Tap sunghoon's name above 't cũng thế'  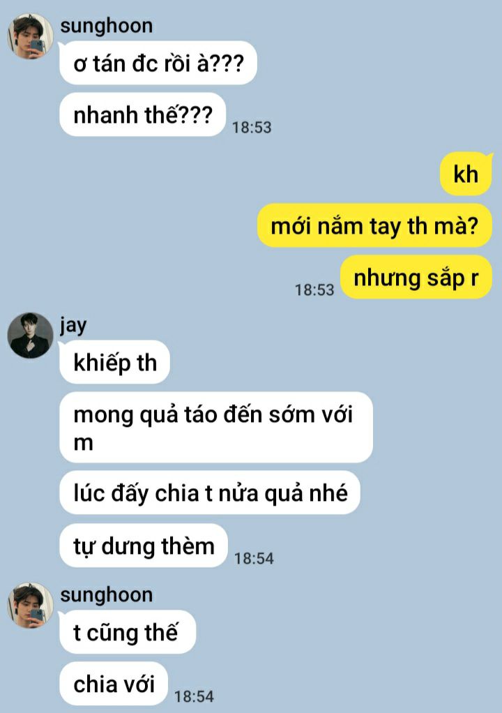point(106,595)
